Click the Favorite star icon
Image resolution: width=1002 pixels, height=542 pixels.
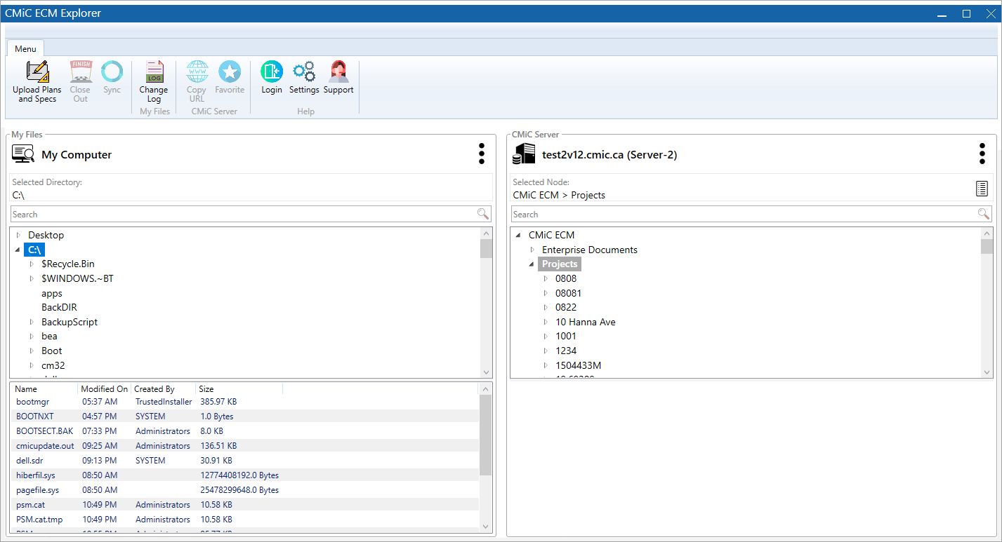pyautogui.click(x=230, y=72)
